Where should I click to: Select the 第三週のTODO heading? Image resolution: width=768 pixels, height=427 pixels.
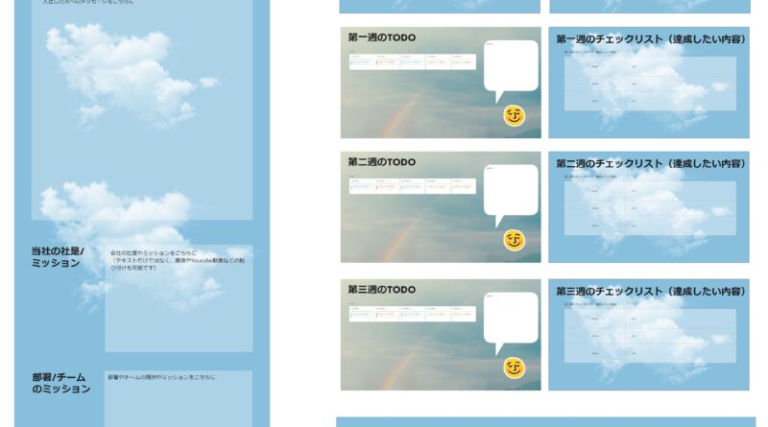(x=381, y=290)
